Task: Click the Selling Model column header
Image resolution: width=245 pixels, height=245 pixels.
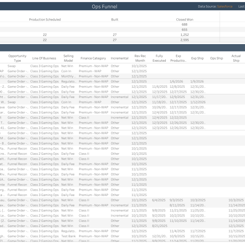Action: point(68,58)
